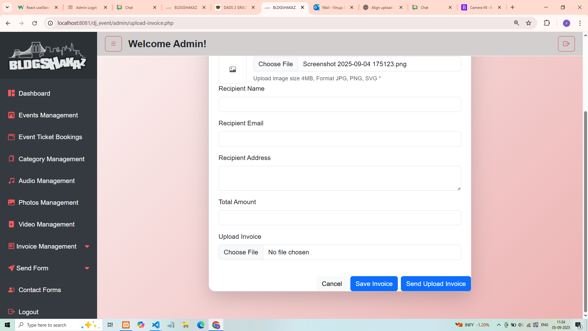This screenshot has height=331, width=588.
Task: Click Choose File for Upload Invoice
Action: 241,252
